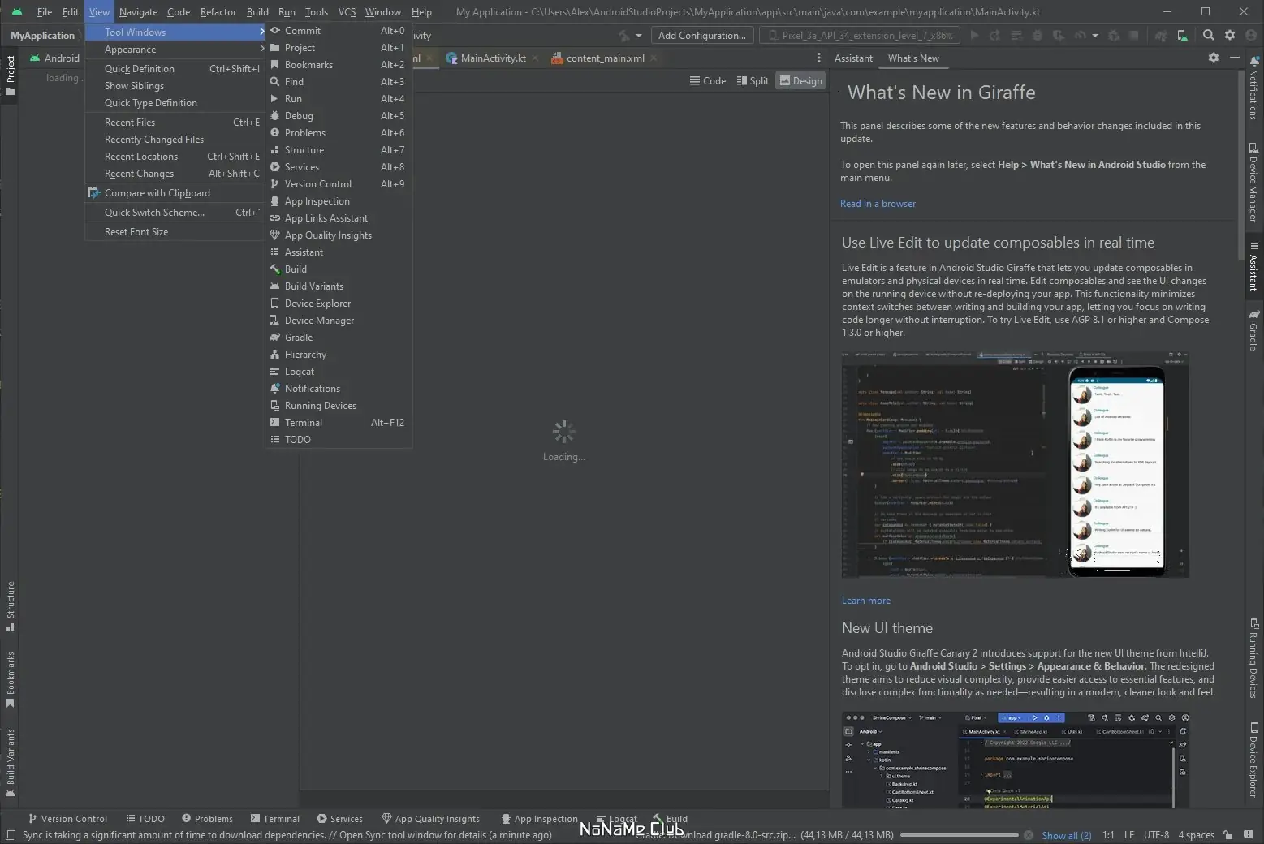
Task: Click the Run play icon in the submenu
Action: 275,99
